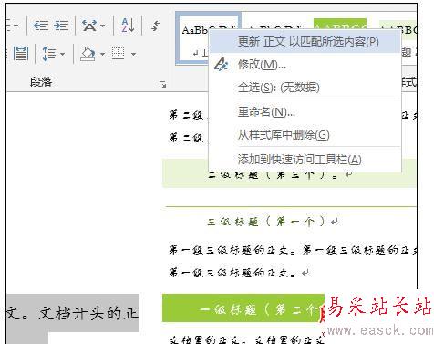
Task: Choose 添加到快速访问工具栏(A) menu entry
Action: coord(305,159)
